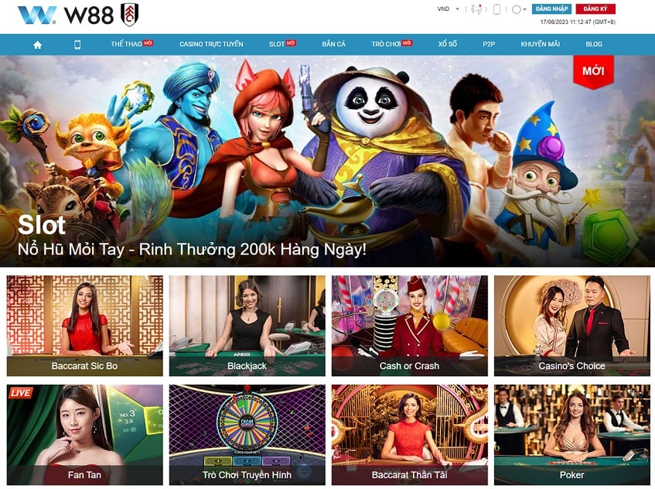This screenshot has height=489, width=655.
Task: Click the W88 logo
Action: click(x=67, y=15)
